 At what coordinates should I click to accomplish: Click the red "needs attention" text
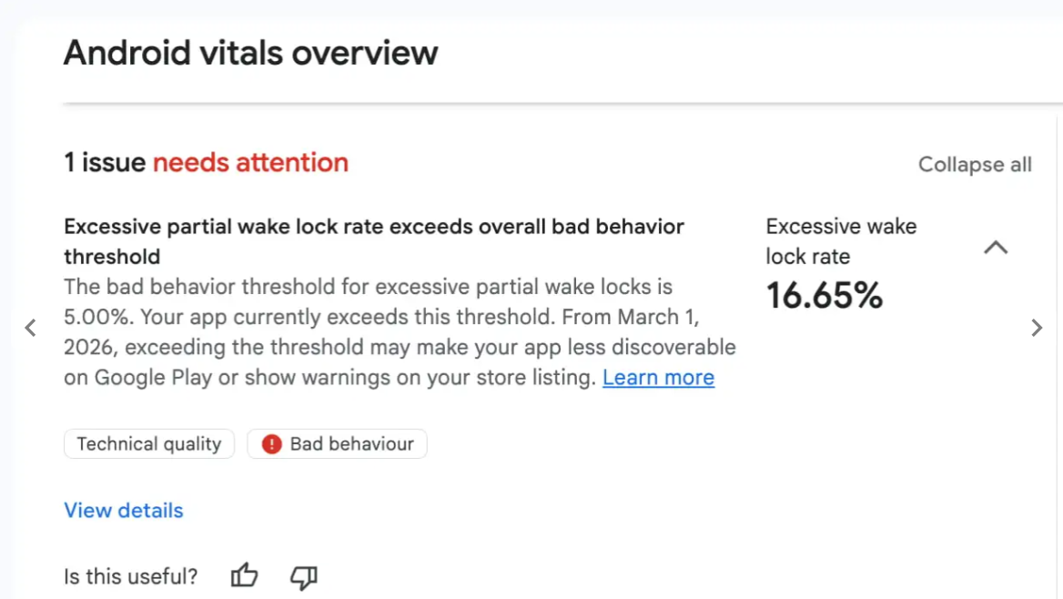click(250, 163)
